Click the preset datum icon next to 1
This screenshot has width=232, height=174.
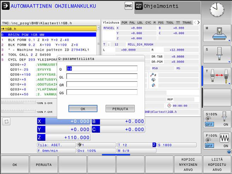80,145
